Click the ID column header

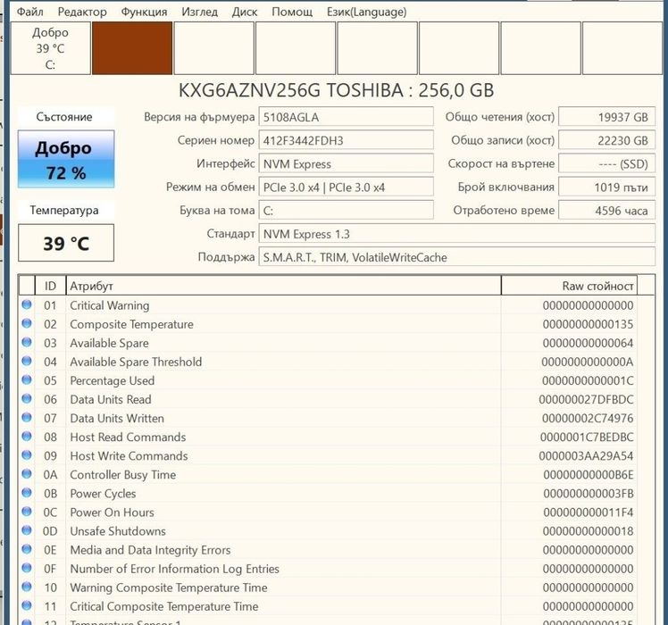pos(50,286)
